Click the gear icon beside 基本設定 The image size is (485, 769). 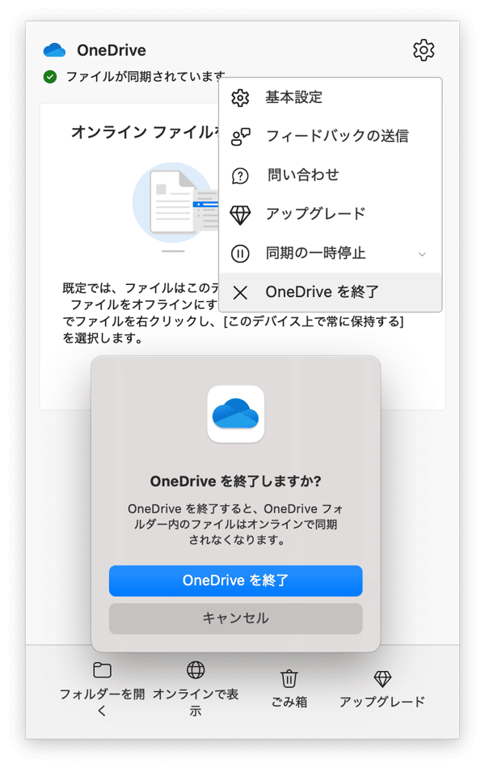240,98
